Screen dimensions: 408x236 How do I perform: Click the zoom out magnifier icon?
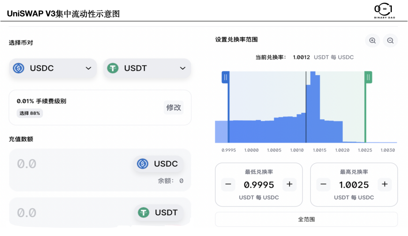pyautogui.click(x=390, y=40)
